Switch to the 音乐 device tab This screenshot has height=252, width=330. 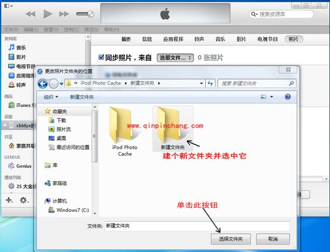220,39
